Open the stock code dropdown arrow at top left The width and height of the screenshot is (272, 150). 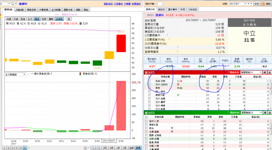(x=9, y=4)
